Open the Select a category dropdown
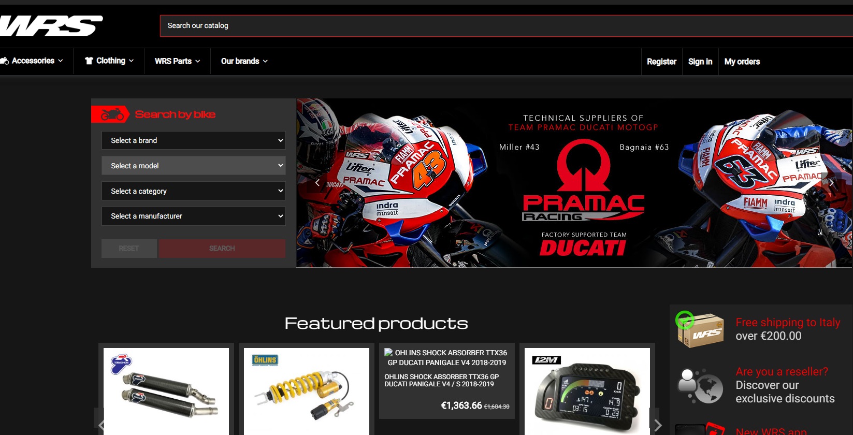This screenshot has width=853, height=435. [194, 191]
